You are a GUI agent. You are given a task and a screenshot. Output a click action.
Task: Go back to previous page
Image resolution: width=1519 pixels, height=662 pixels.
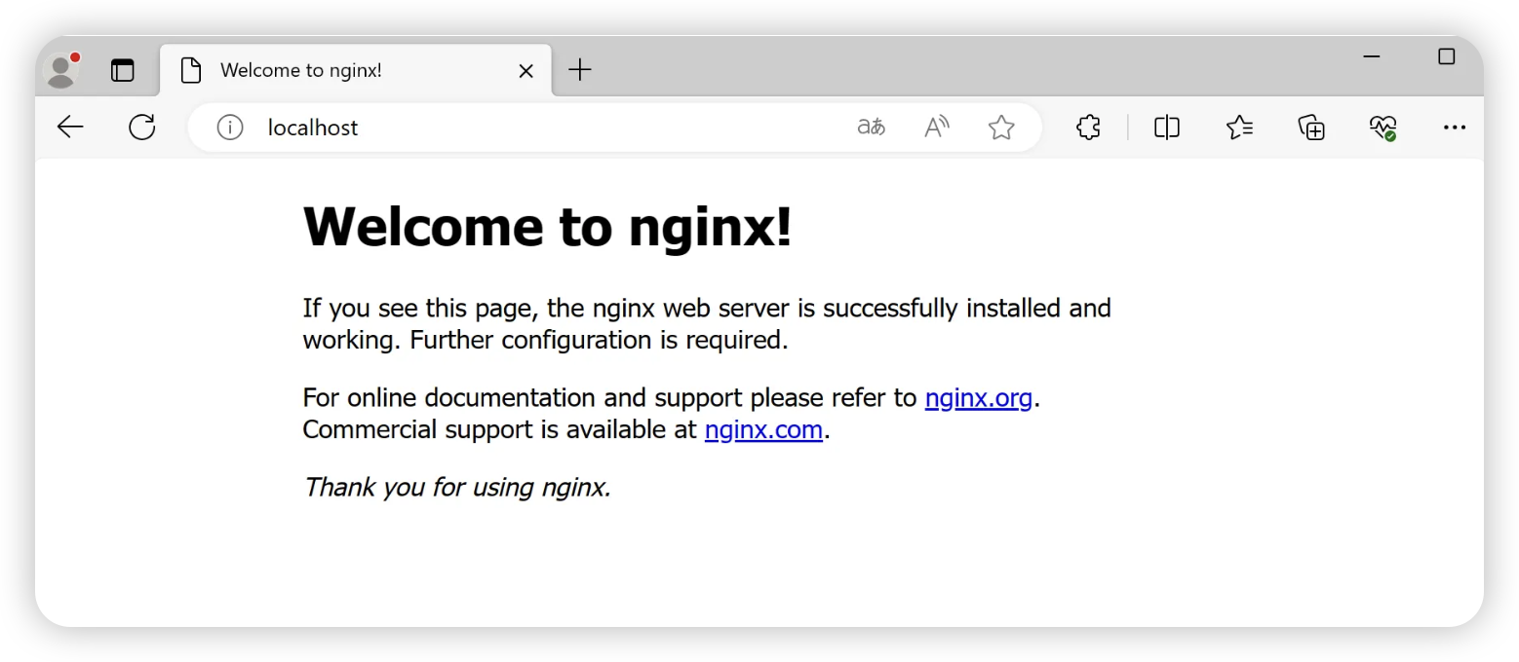click(70, 128)
